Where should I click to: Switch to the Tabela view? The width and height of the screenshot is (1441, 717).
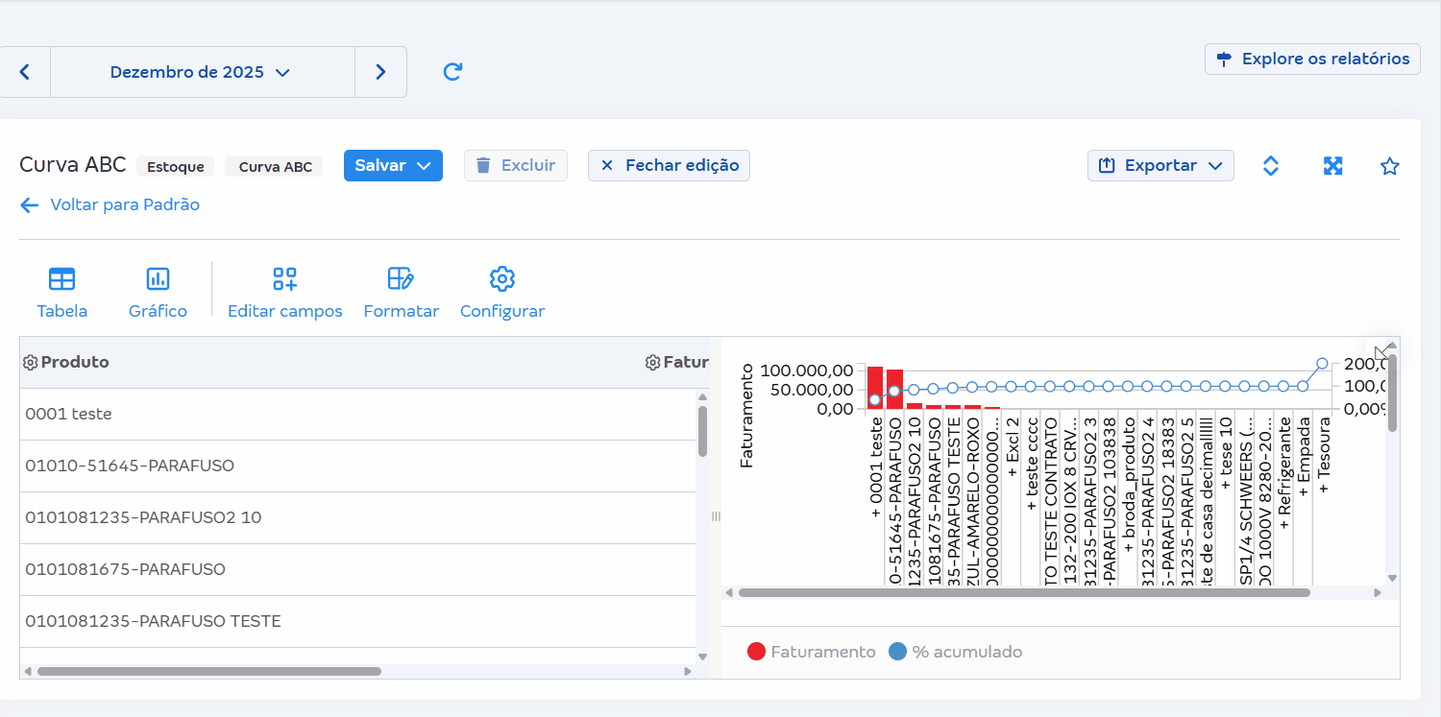coord(61,290)
